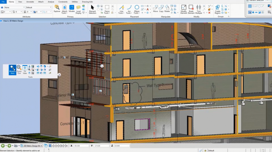
Task: Expand the Line Tools dropdown
Action: pyautogui.click(x=121, y=9)
